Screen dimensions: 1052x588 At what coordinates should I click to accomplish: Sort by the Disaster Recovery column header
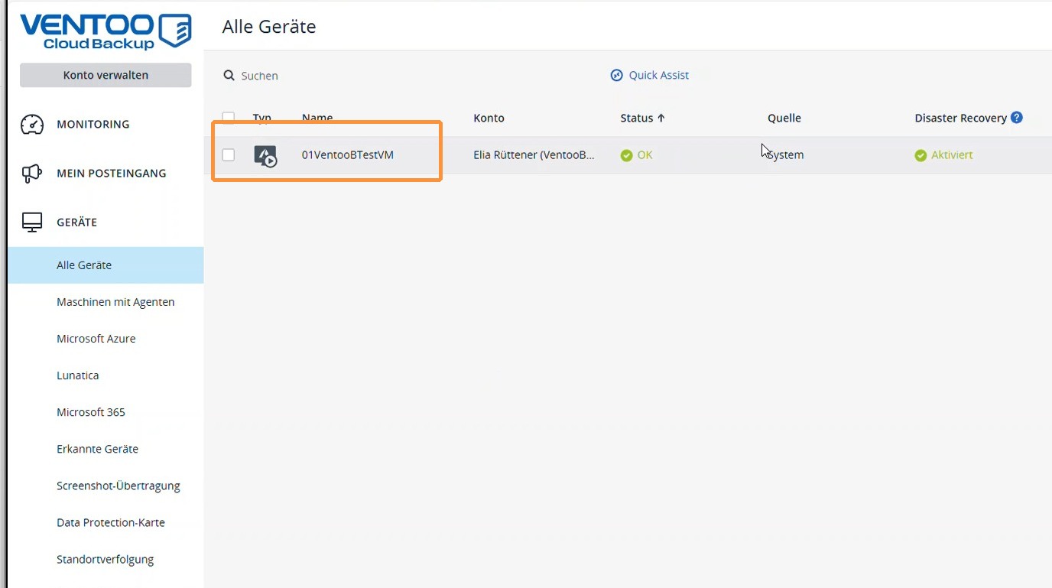pyautogui.click(x=961, y=118)
